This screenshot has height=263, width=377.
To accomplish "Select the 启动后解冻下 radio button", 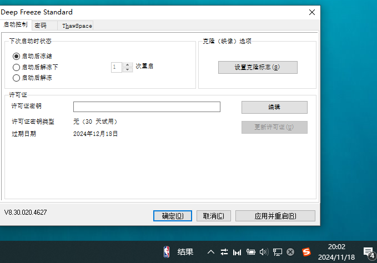I will click(16, 67).
